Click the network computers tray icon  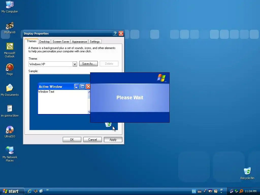[x=232, y=191]
